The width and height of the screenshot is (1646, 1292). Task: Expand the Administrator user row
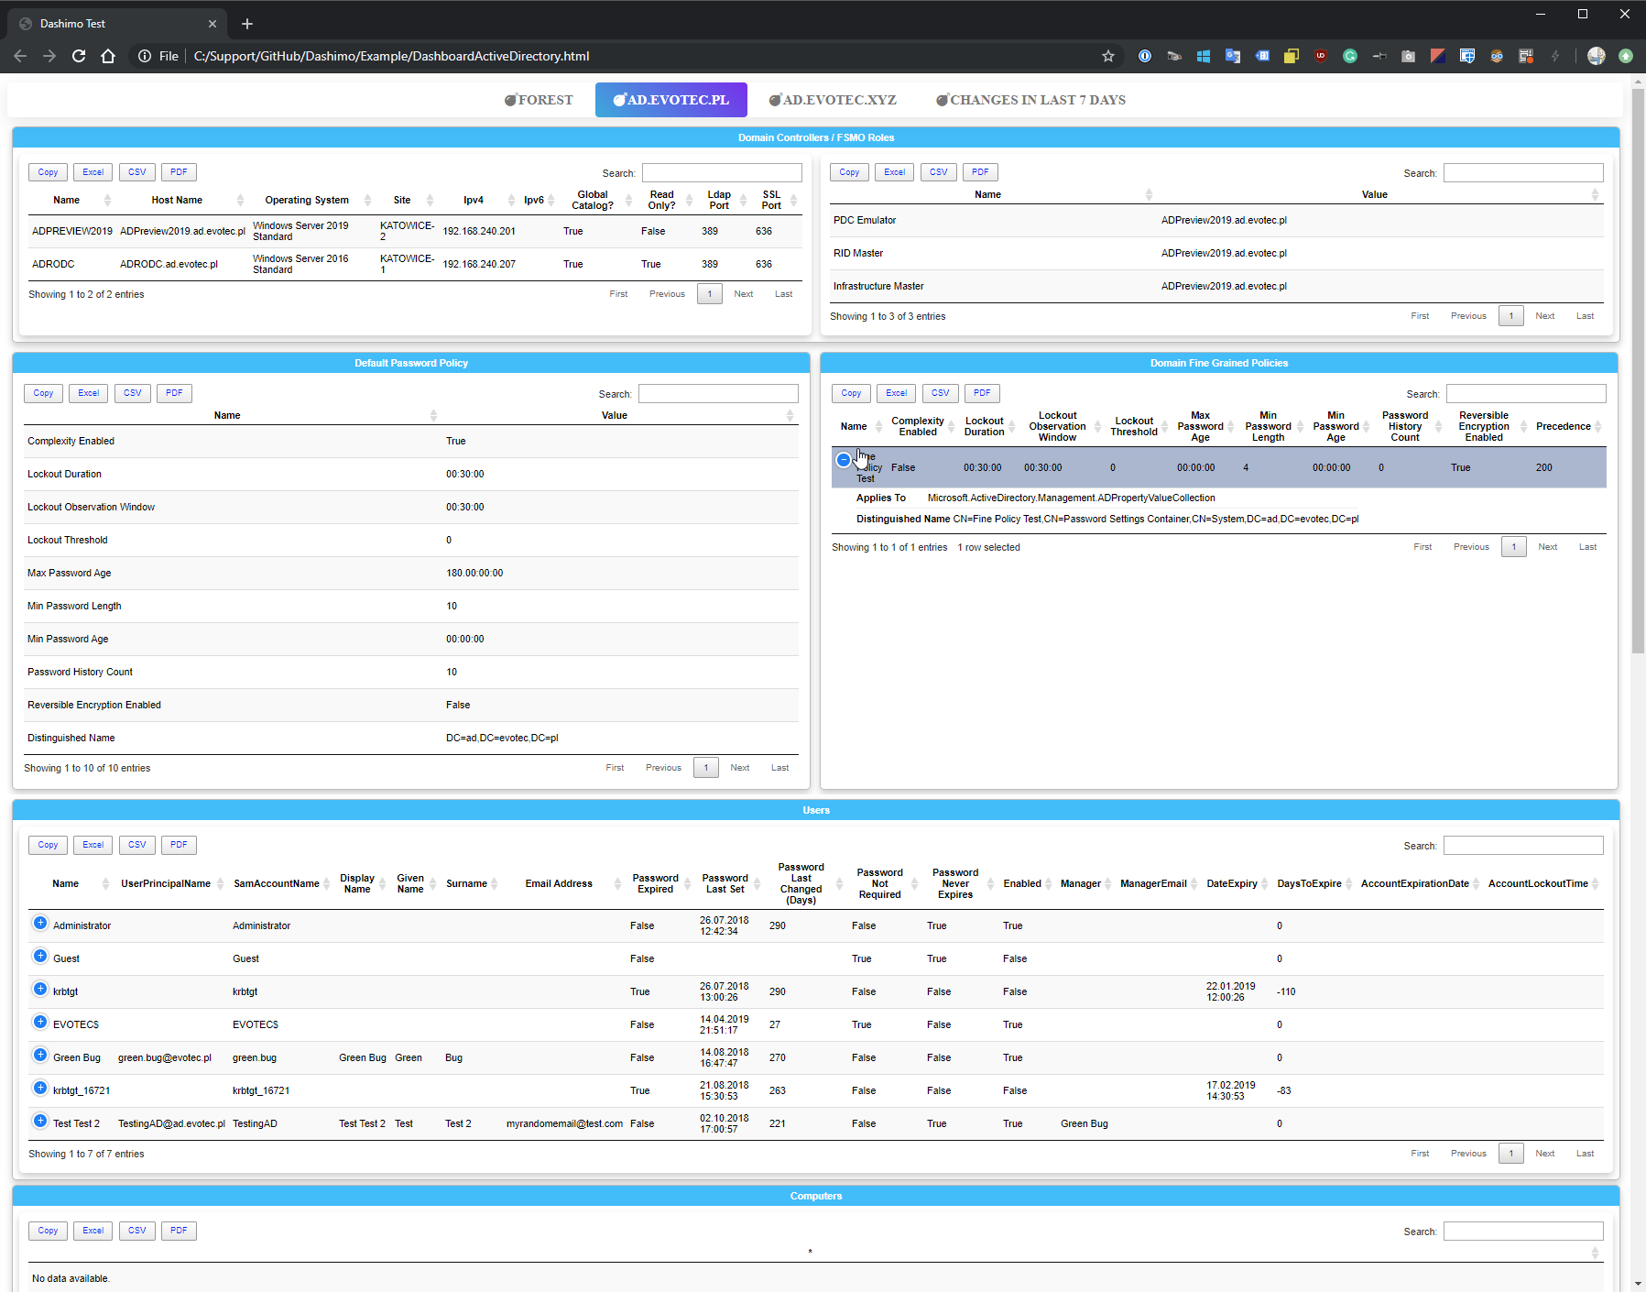point(39,924)
